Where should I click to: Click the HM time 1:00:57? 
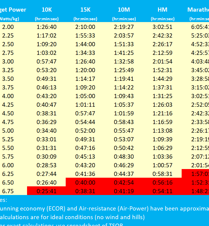[163, 165]
